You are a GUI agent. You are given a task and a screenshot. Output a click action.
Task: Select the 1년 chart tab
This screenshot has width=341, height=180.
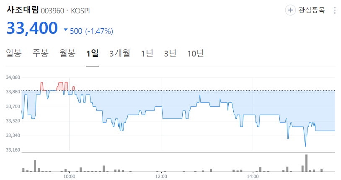(x=147, y=53)
